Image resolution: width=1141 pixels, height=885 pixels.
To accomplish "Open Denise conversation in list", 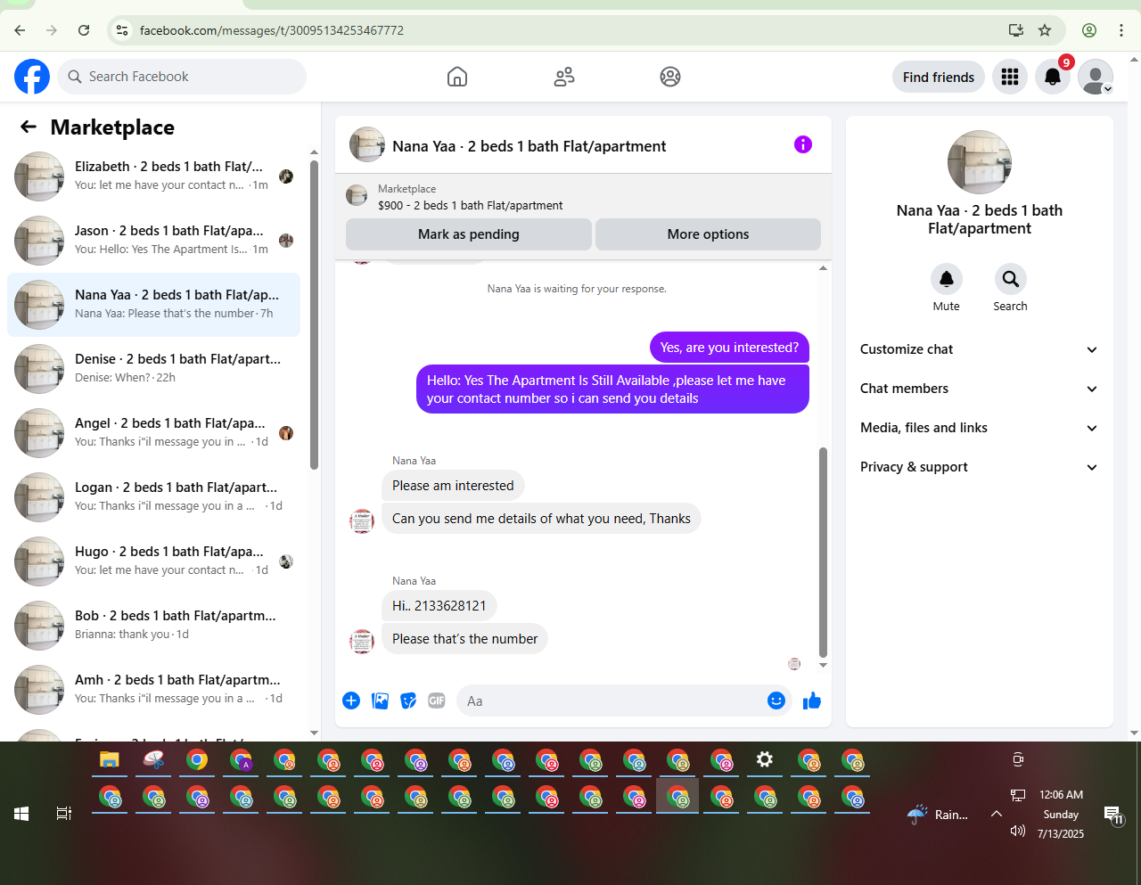I will pyautogui.click(x=153, y=369).
